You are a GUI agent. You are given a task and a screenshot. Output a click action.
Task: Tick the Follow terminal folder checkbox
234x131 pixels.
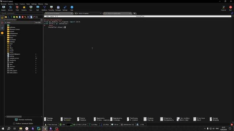point(14,124)
